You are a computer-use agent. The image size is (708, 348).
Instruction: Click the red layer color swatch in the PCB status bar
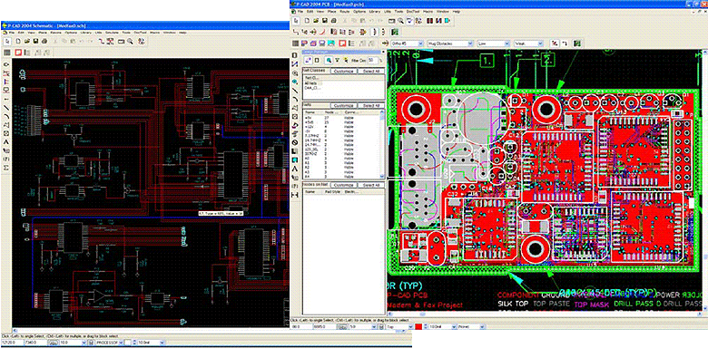click(418, 327)
